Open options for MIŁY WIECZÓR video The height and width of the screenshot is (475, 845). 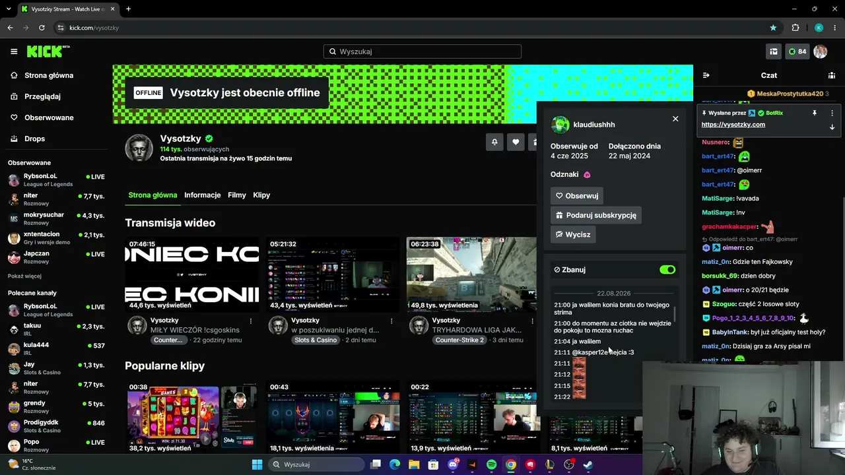pyautogui.click(x=251, y=321)
